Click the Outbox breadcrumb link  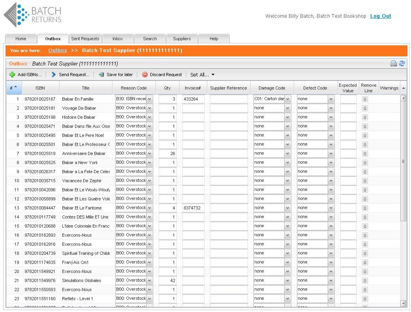point(57,50)
